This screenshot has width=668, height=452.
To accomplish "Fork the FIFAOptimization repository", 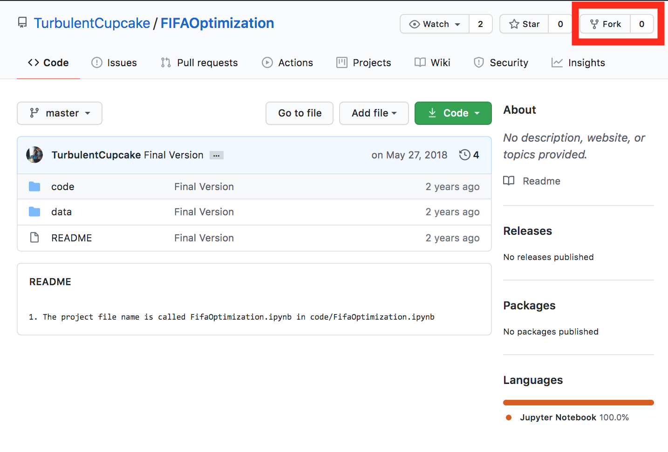I will point(605,24).
